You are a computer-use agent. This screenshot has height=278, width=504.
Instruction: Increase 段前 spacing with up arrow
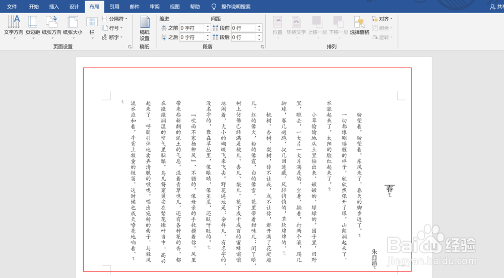259,26
